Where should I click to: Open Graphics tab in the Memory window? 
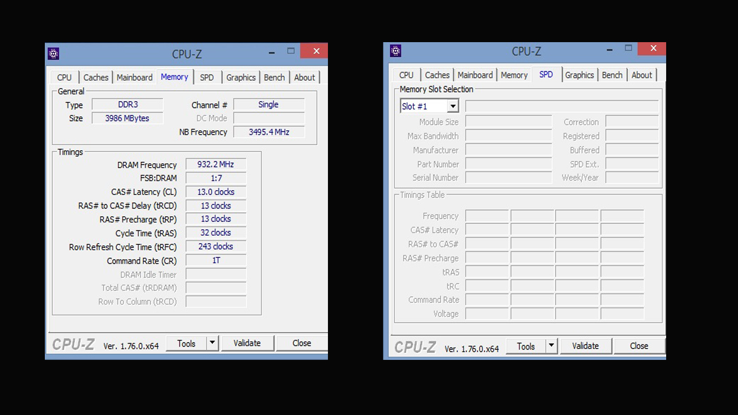pos(241,77)
